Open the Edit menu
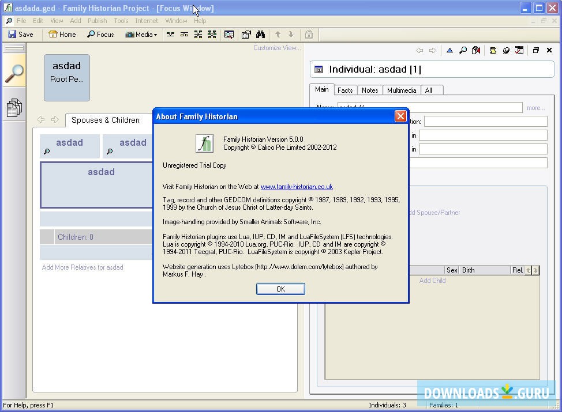 [38, 21]
